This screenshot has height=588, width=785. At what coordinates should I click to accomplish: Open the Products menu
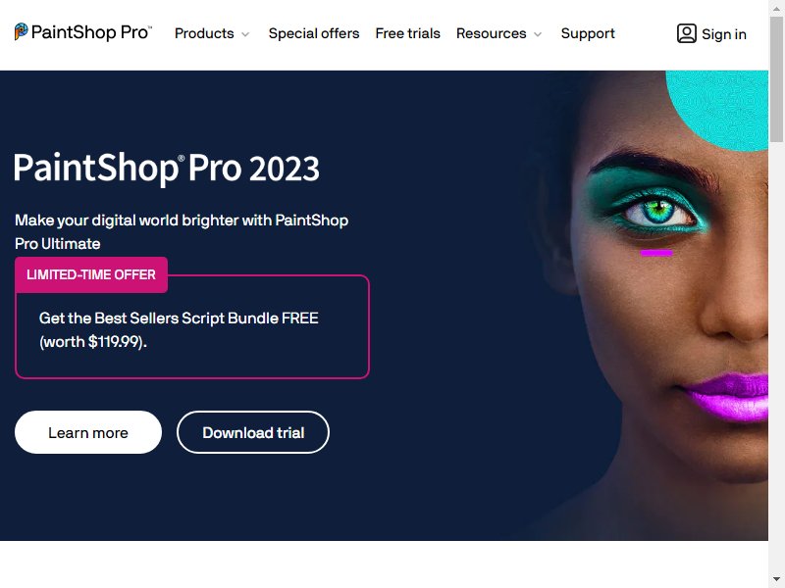[x=204, y=33]
